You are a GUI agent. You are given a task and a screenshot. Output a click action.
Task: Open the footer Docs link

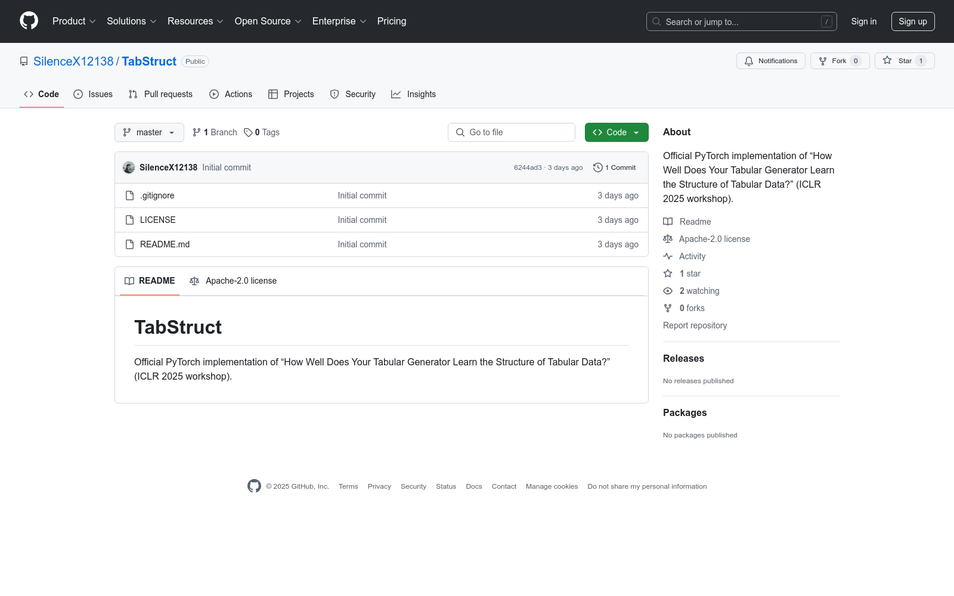(474, 486)
